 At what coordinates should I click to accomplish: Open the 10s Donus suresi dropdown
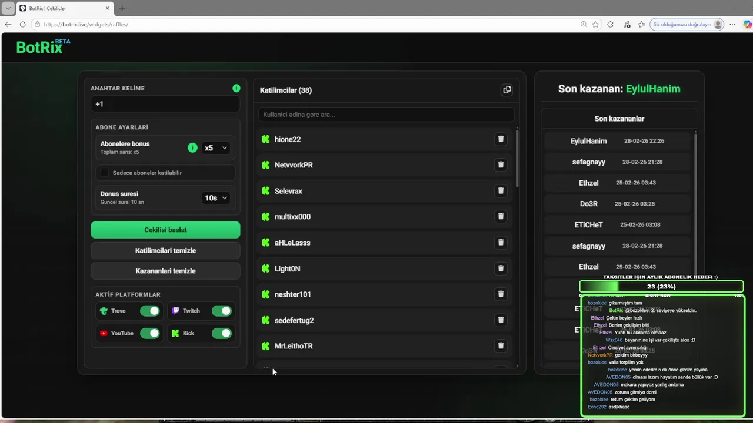(x=215, y=198)
